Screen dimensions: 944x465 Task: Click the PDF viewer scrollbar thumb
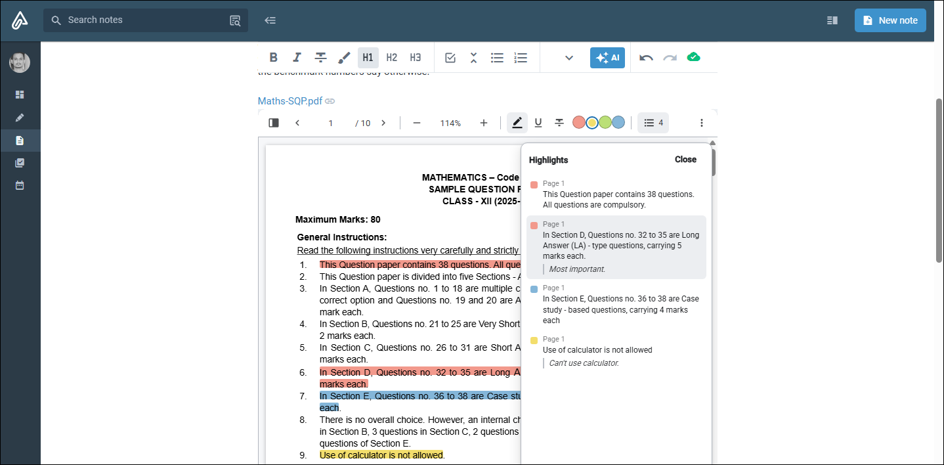[x=713, y=163]
